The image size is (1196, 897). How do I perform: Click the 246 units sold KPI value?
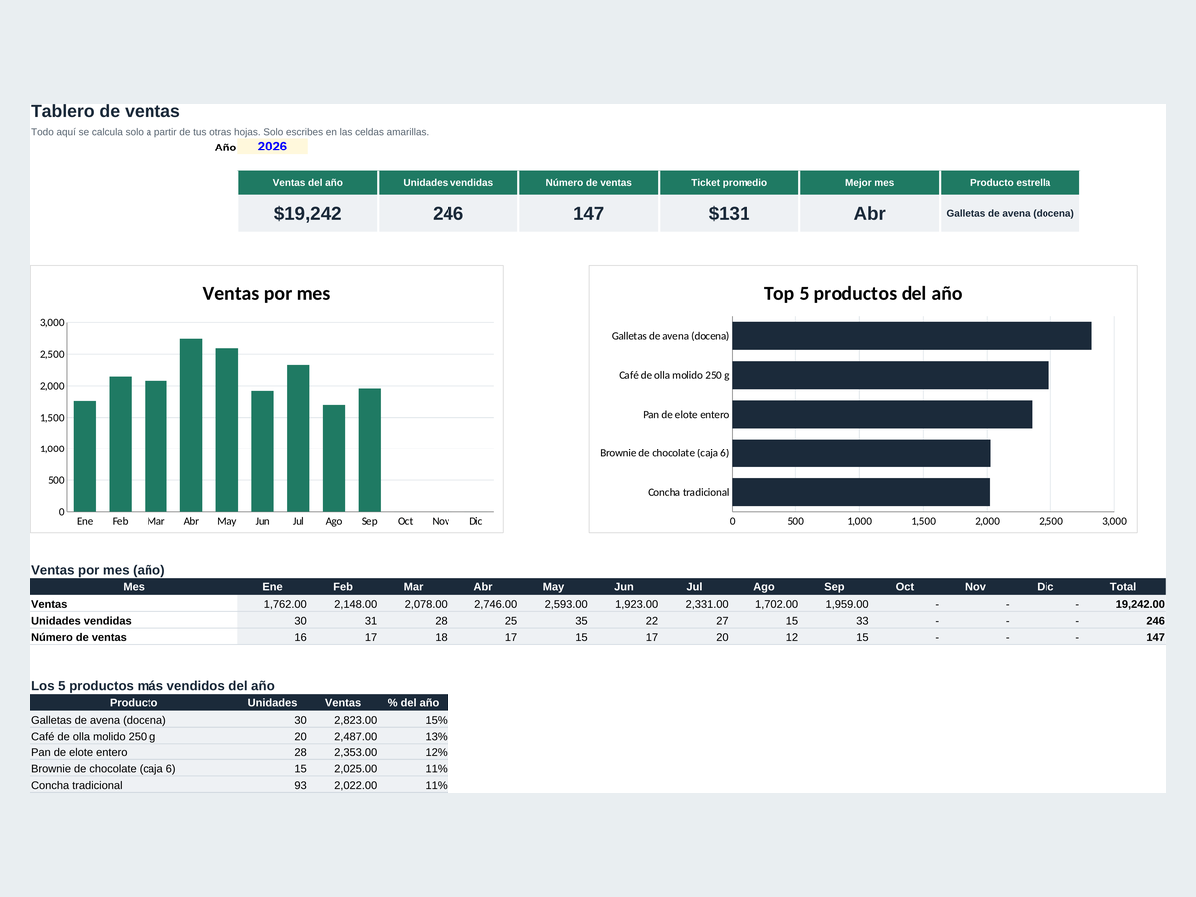(448, 213)
